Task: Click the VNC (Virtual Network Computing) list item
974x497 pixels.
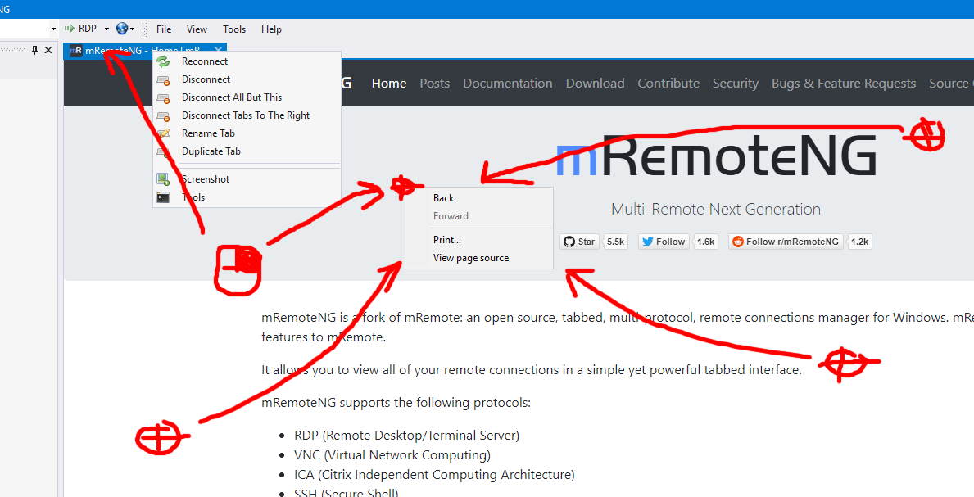Action: click(392, 455)
